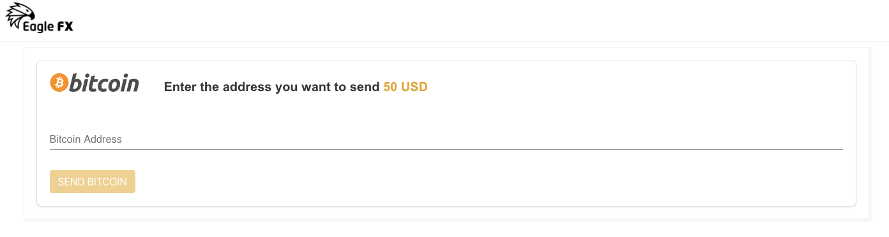Click the highlighted 50 USD amount

click(x=406, y=87)
